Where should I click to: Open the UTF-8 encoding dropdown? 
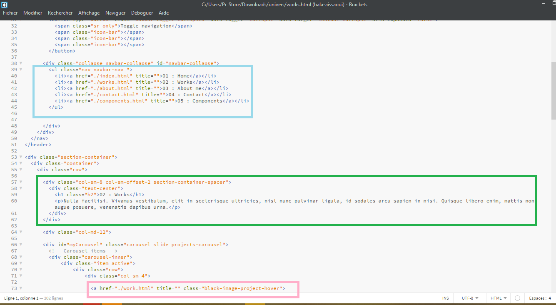point(470,298)
